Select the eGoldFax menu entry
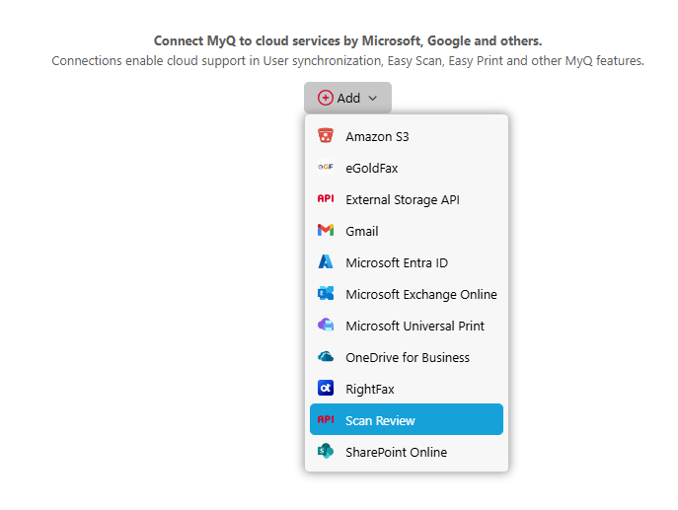Viewport: 678px width, 510px height. point(407,168)
